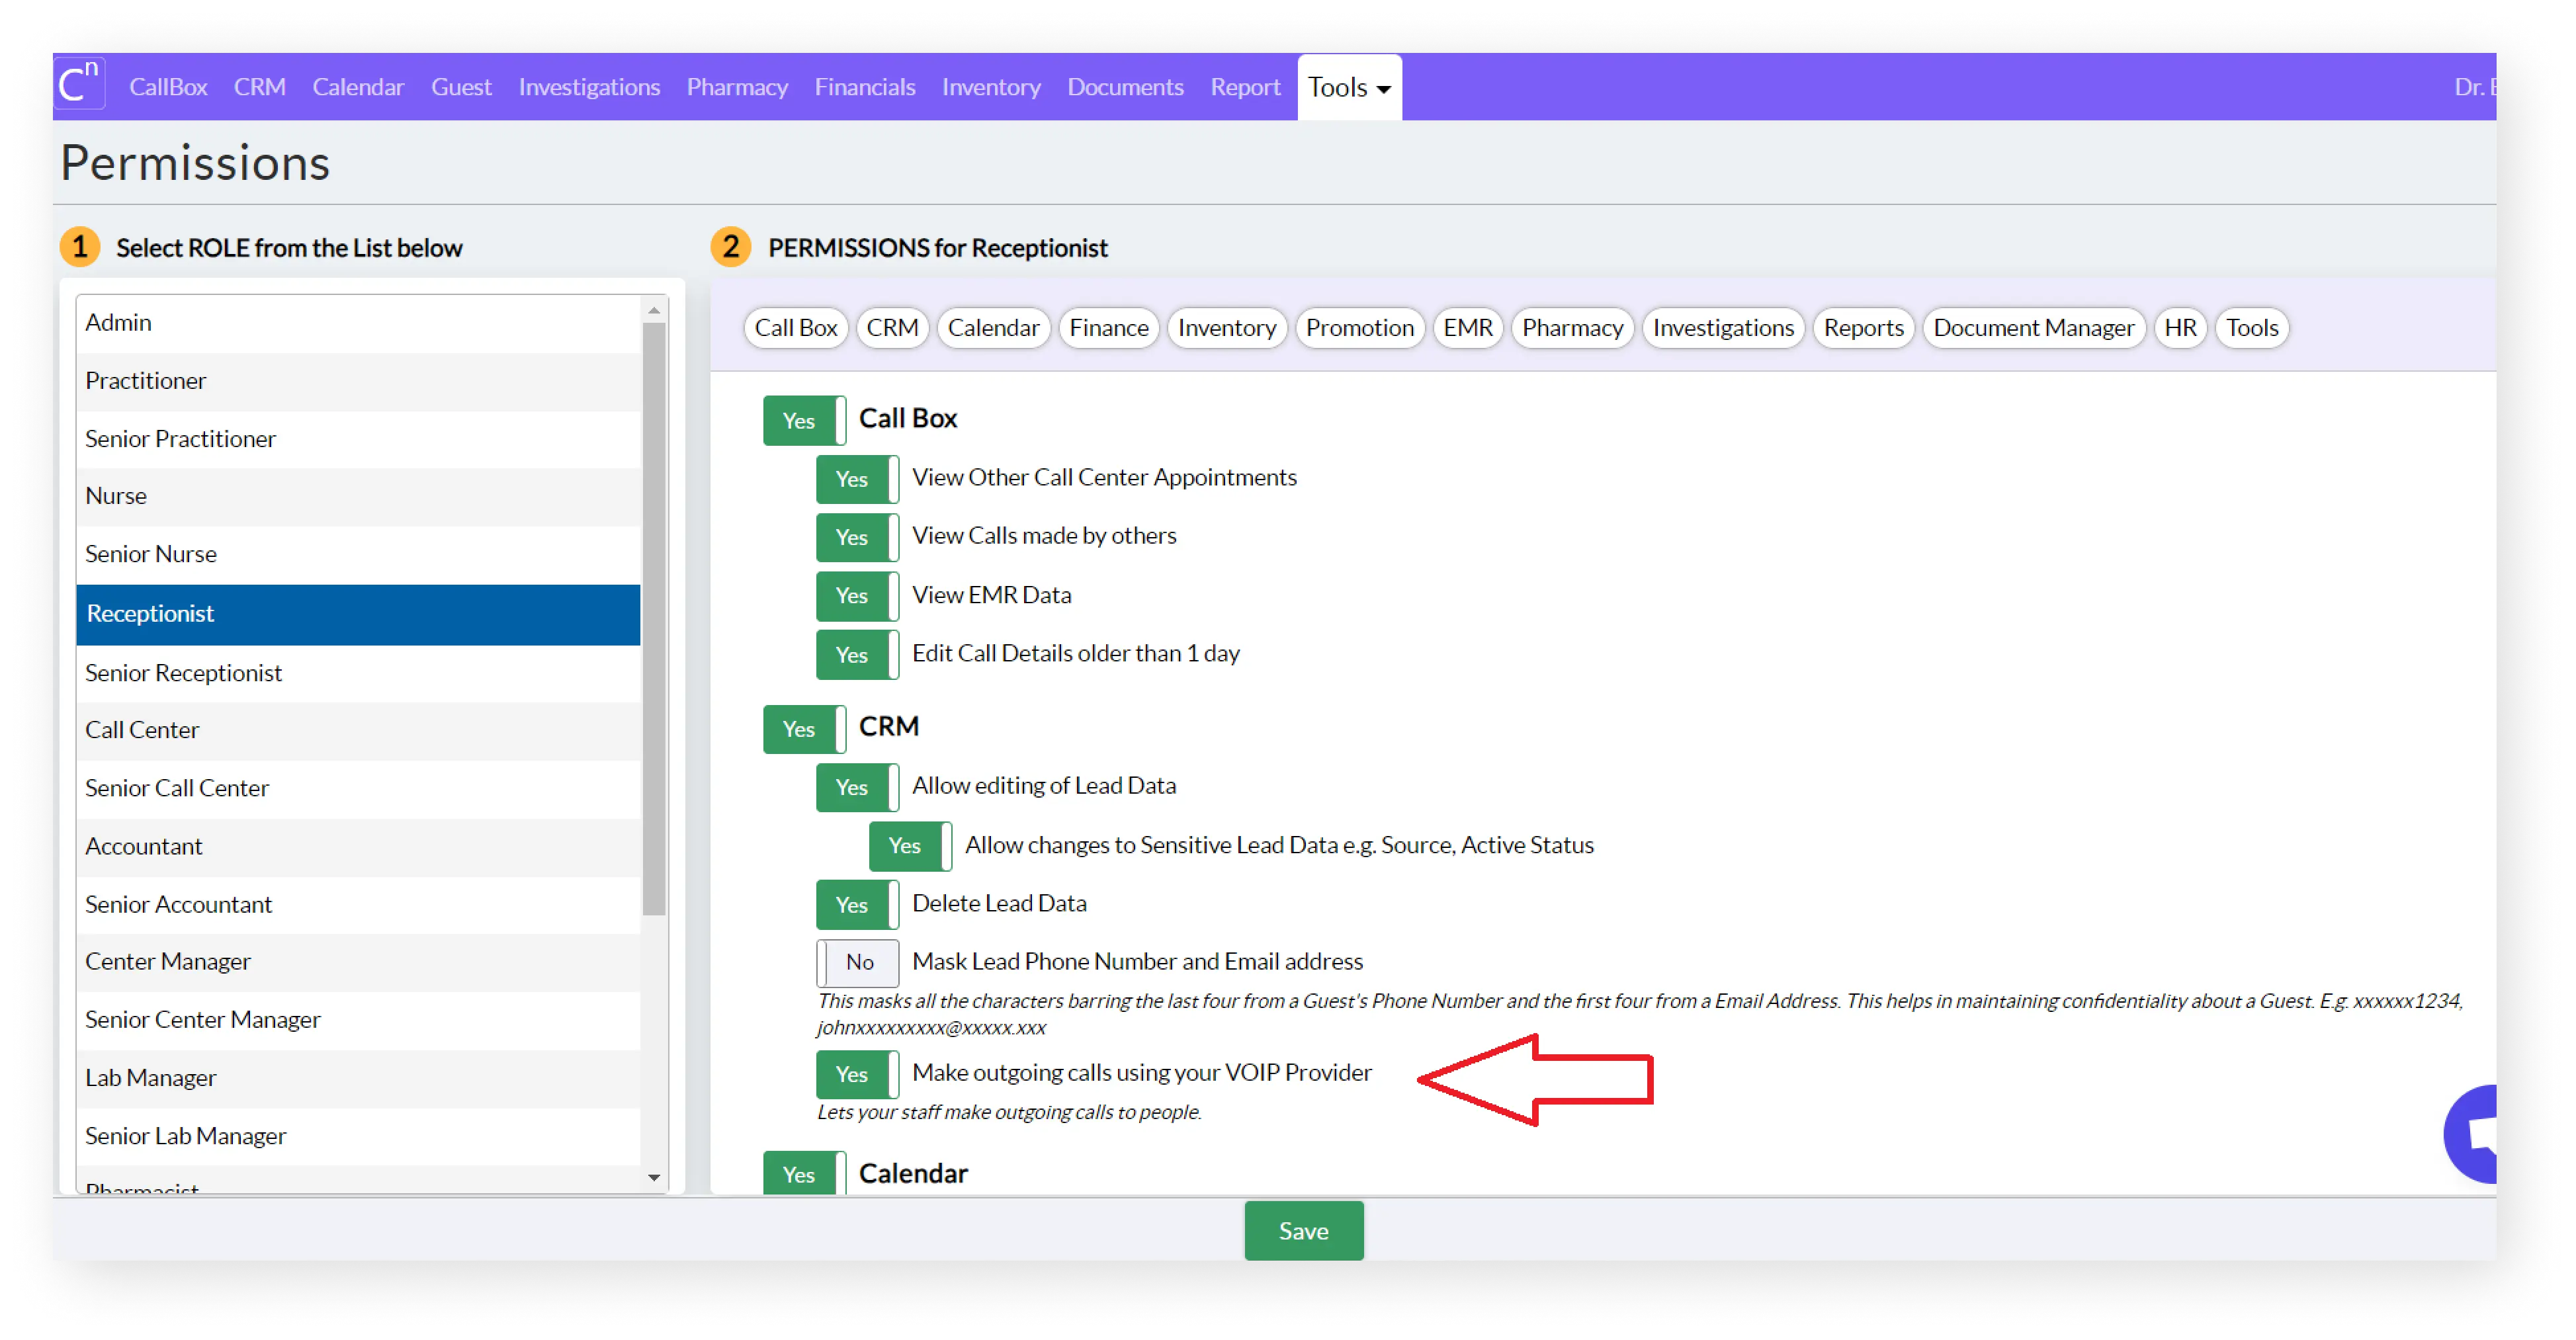Toggle the Calendar master permission switch
Image resolution: width=2576 pixels, height=1340 pixels.
[x=804, y=1173]
